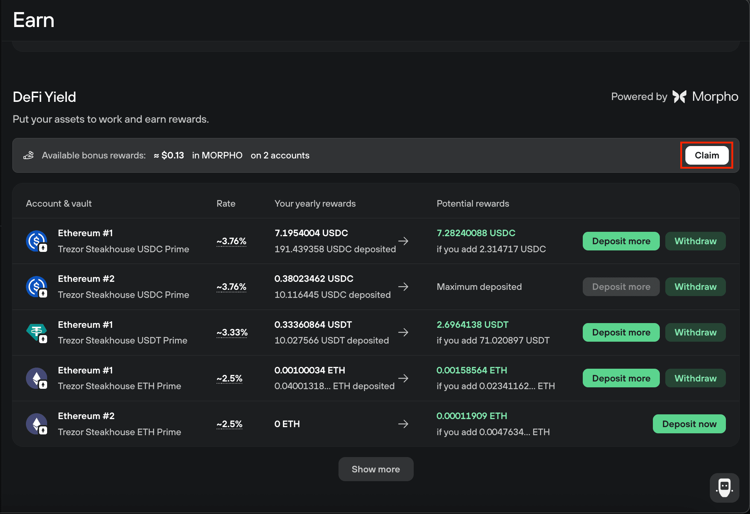This screenshot has width=750, height=514.
Task: Click USDC coin icon for Ethereum #2 row
Action: tap(37, 287)
